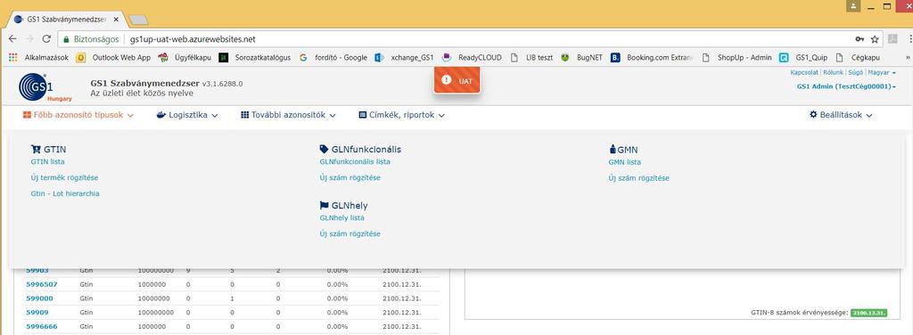This screenshot has height=335, width=913.
Task: Open GS1 Admin (TesztCég00001) user menu
Action: pos(846,86)
